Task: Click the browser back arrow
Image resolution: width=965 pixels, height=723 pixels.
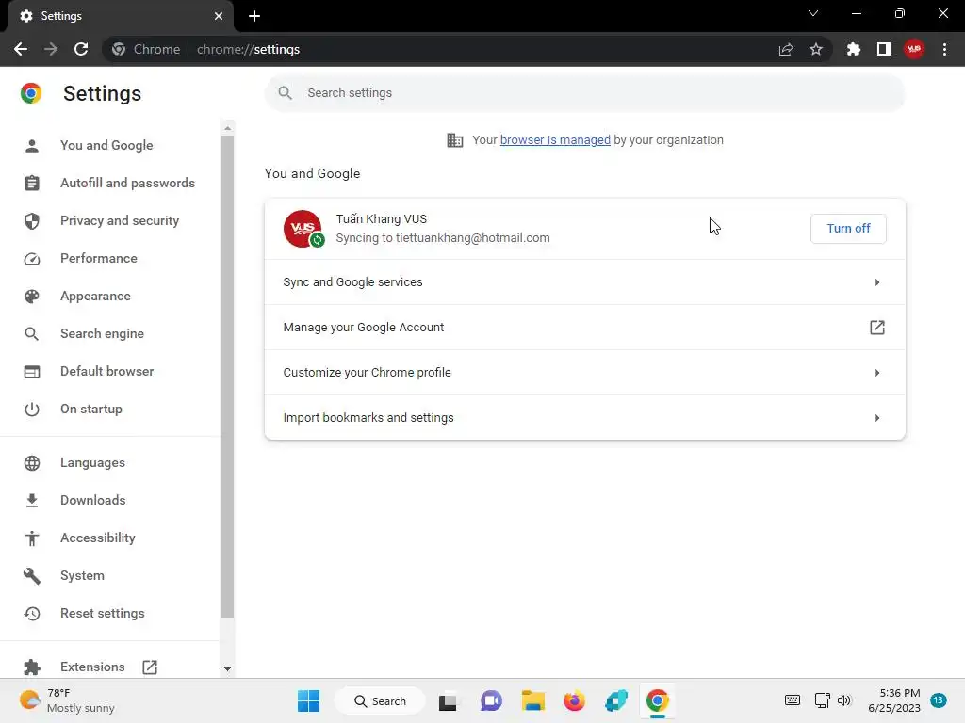Action: point(21,49)
